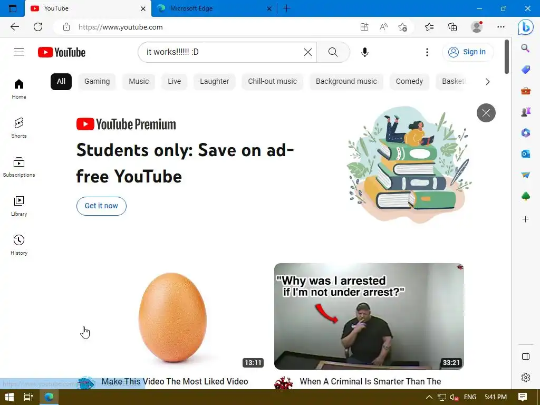Select the Gaming filter chip
This screenshot has height=405, width=540.
[97, 82]
